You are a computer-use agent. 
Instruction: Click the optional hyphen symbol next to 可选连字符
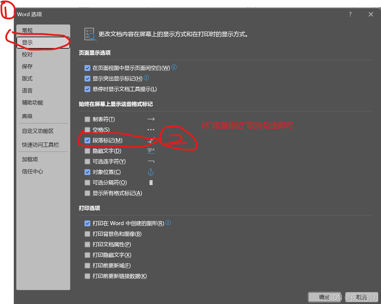click(151, 162)
